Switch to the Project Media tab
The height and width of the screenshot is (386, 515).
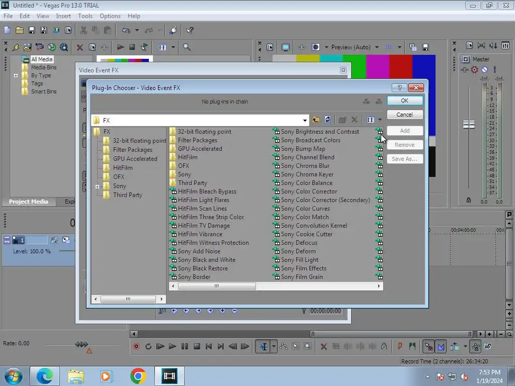(x=28, y=202)
